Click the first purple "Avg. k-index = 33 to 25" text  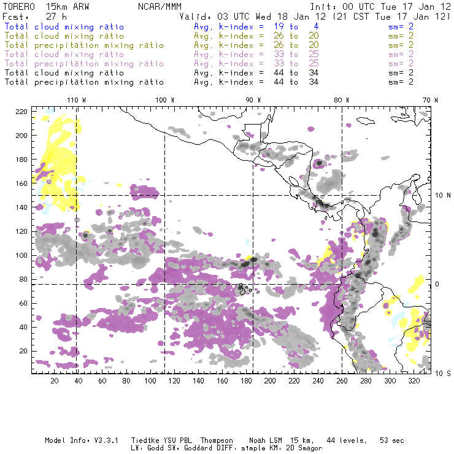pyautogui.click(x=256, y=55)
